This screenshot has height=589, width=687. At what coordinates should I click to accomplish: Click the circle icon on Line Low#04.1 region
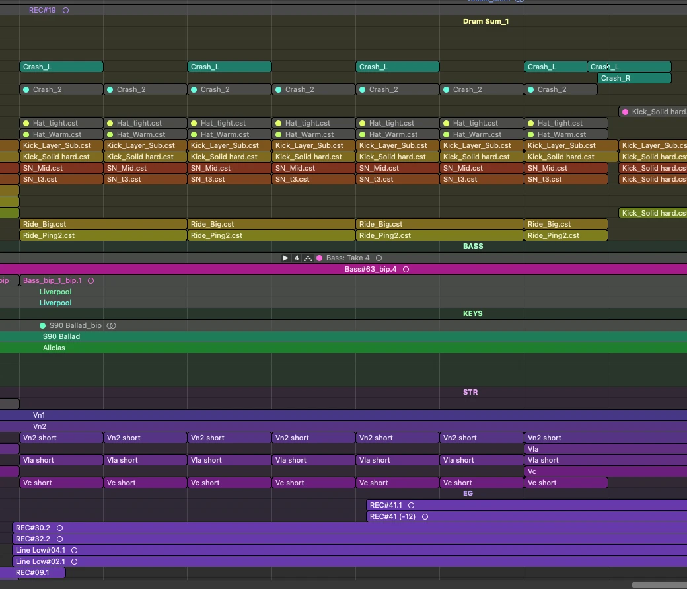[x=75, y=550]
